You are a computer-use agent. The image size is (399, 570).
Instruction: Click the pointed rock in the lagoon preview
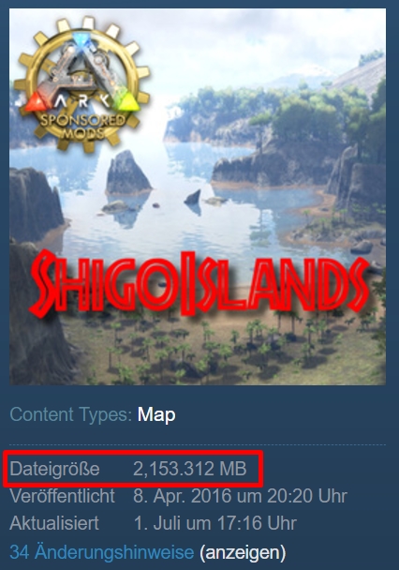pos(127,172)
